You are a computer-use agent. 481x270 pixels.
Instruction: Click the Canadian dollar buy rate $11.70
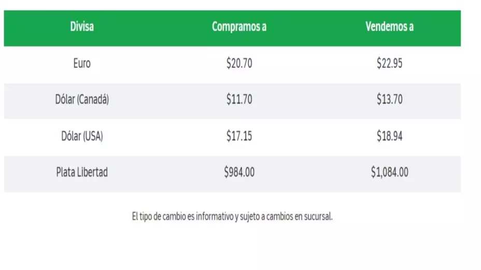(239, 100)
